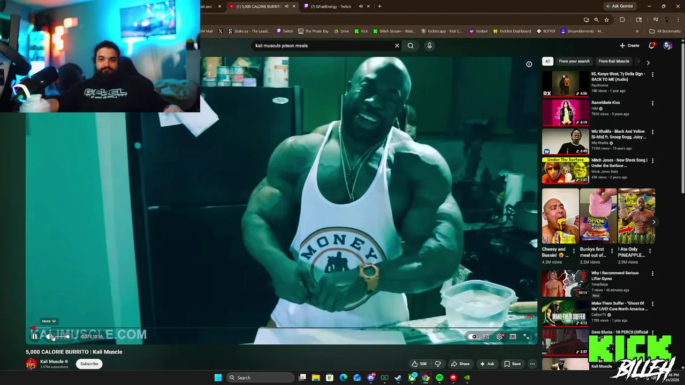This screenshot has height=385, width=685.
Task: Open YouTube notifications bell
Action: pos(651,45)
